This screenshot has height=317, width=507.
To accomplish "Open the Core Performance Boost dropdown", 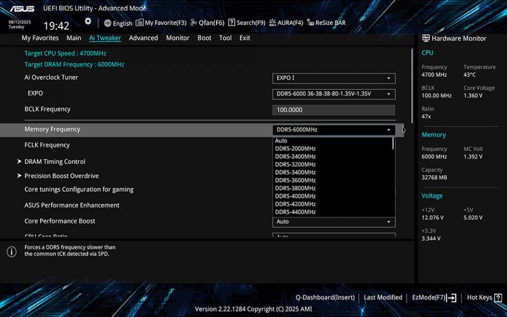I will 333,221.
